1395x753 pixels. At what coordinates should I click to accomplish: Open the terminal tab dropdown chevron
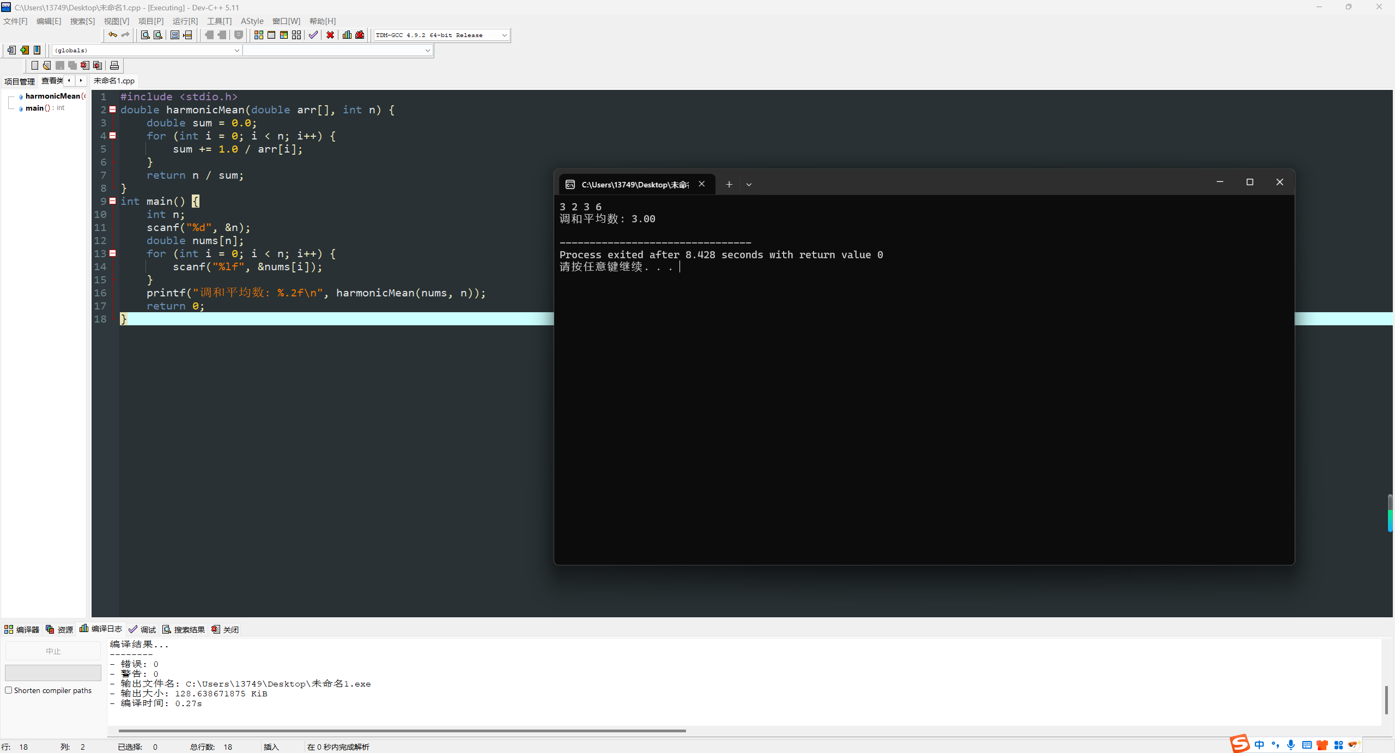(x=749, y=185)
